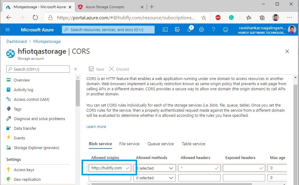Switch to File service tab
Image resolution: width=299 pixels, height=185 pixels.
point(129,144)
